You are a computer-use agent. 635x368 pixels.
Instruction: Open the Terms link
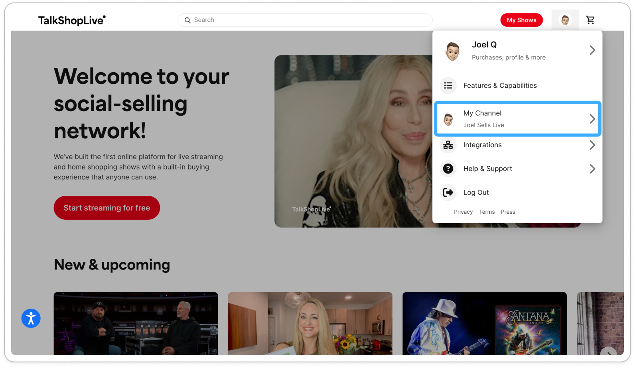[487, 212]
